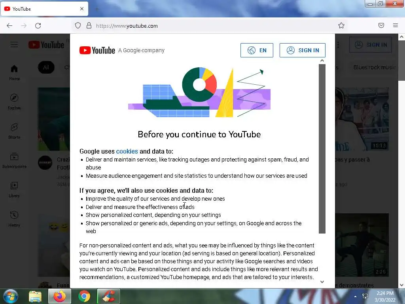Open the YouTube guide hamburger menu
The width and height of the screenshot is (405, 304).
(14, 45)
